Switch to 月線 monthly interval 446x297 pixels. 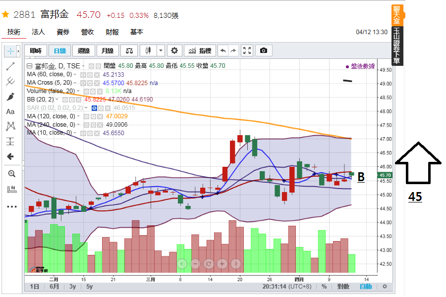(108, 51)
